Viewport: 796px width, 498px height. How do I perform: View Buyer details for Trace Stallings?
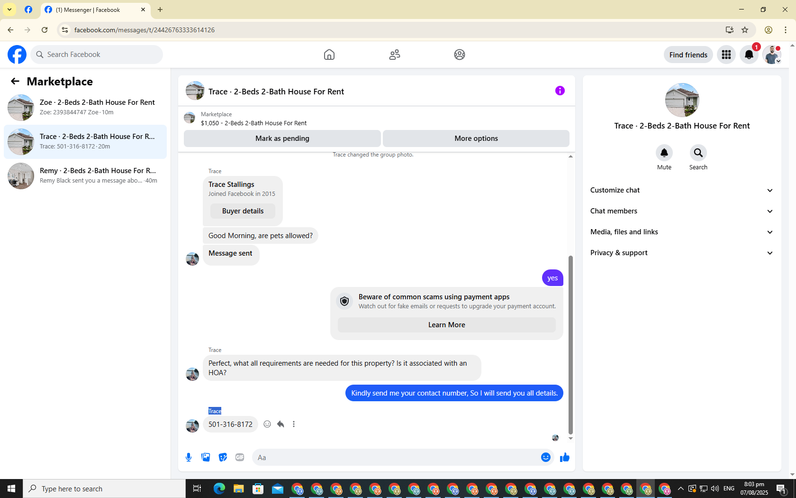243,211
